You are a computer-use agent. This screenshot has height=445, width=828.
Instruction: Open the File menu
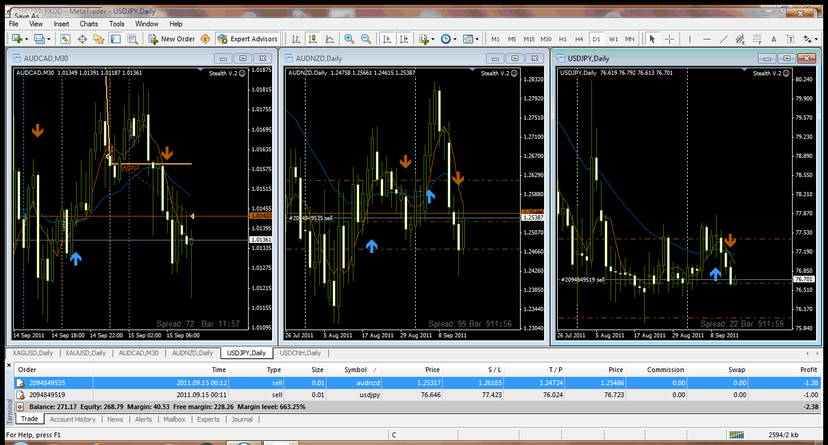[14, 24]
